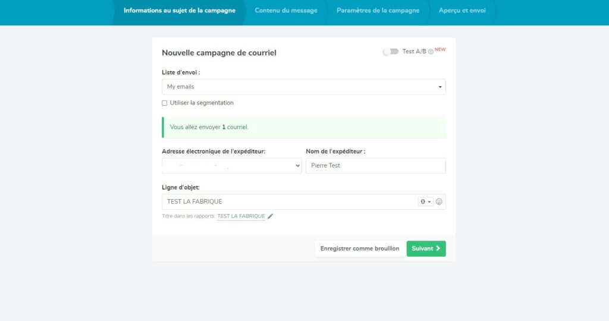Expand the sender email address dropdown

pos(232,166)
